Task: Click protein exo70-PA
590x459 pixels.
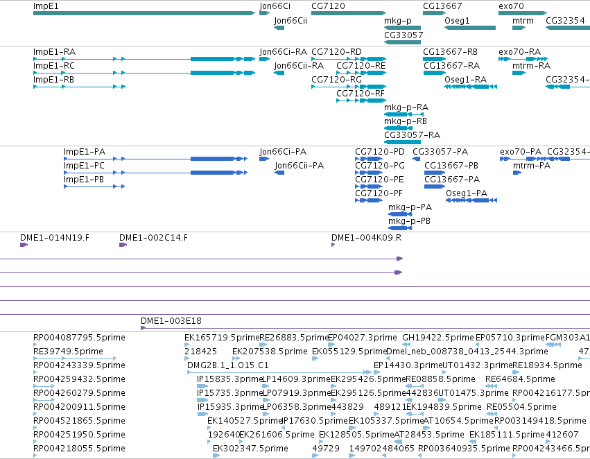Action: (x=523, y=159)
